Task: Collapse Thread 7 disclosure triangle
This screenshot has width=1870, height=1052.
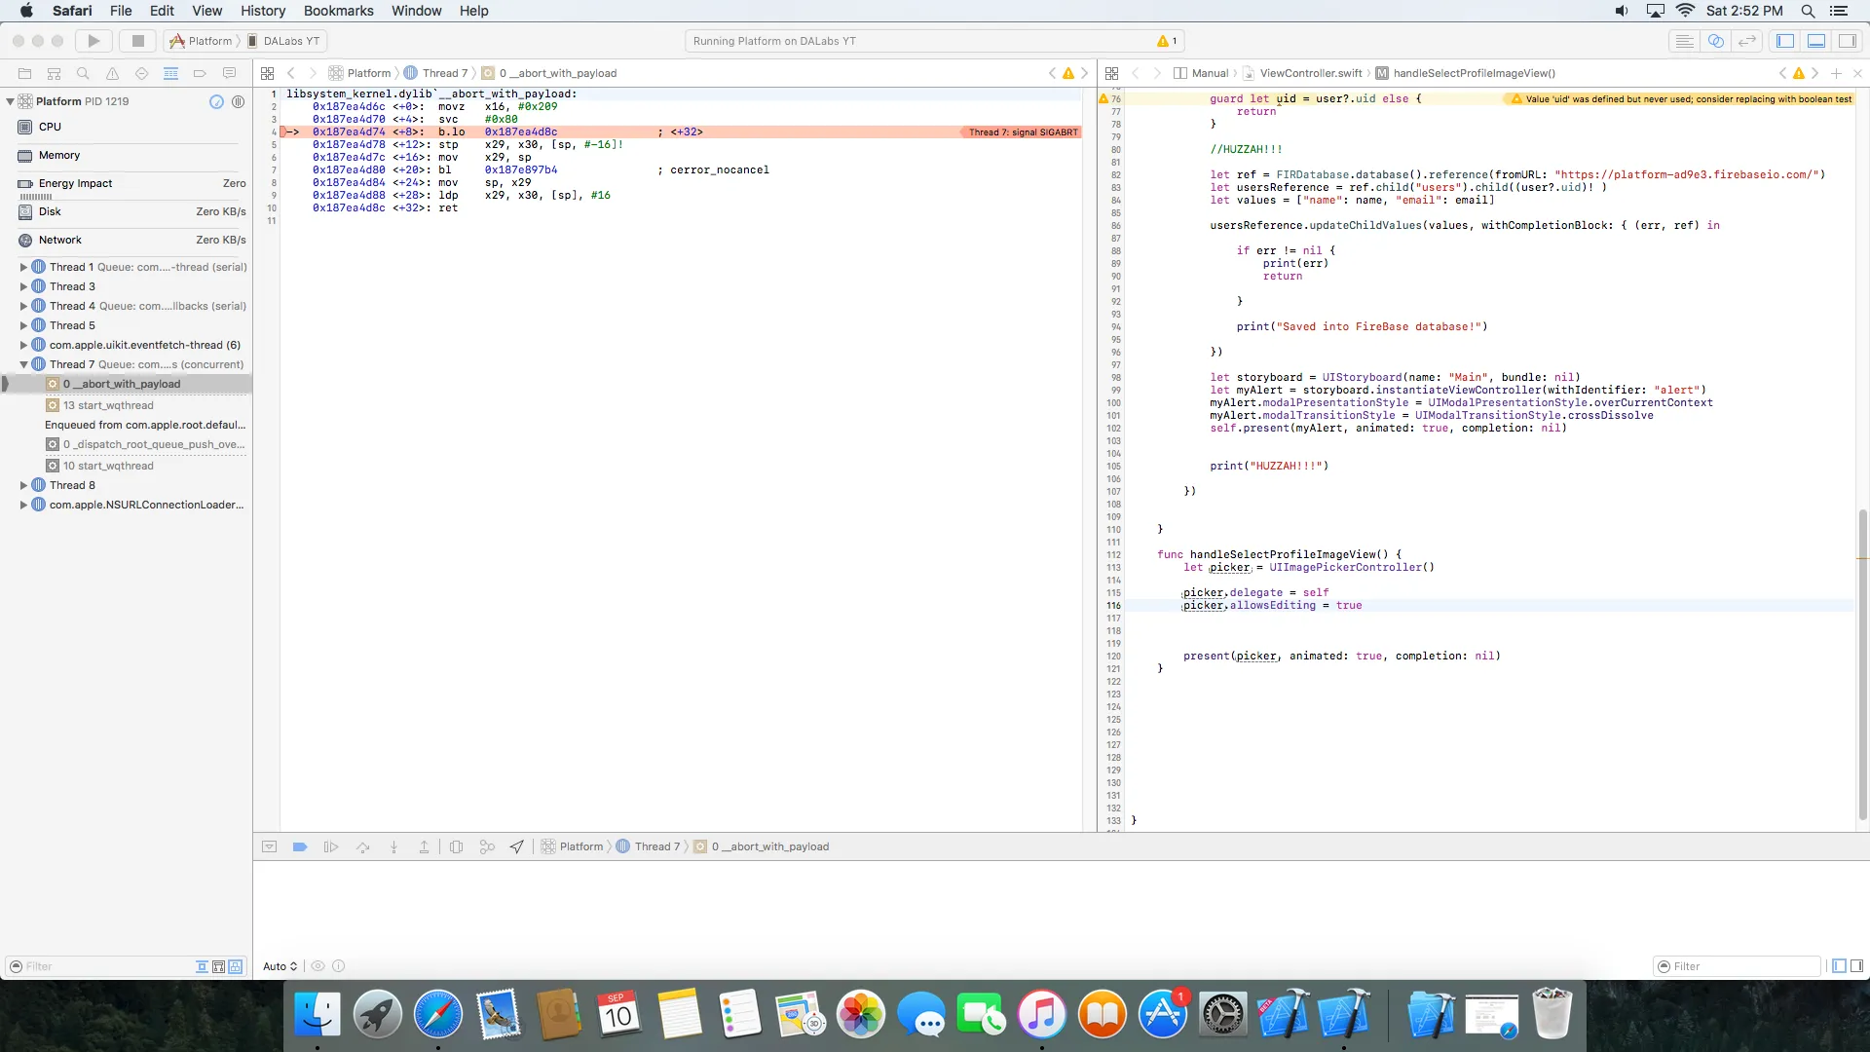Action: 23,364
